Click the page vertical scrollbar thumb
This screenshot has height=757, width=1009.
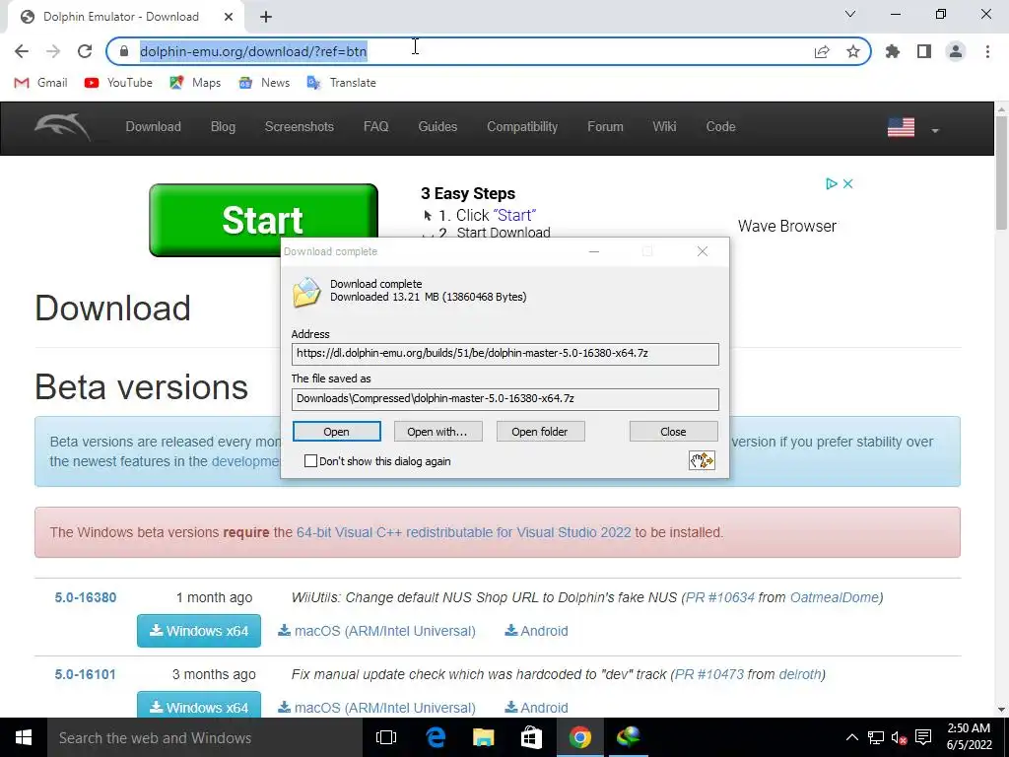1001,173
